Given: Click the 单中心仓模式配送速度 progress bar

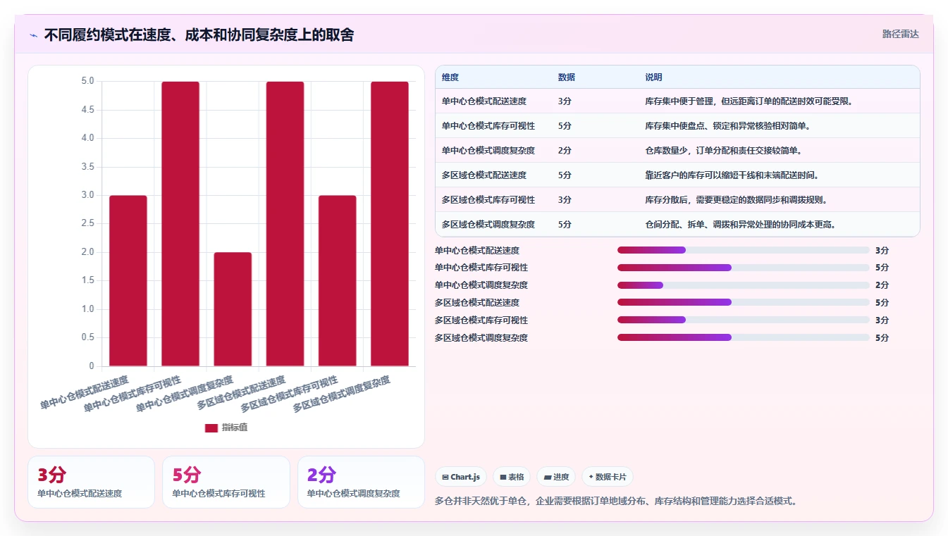Looking at the screenshot, I should (x=744, y=250).
